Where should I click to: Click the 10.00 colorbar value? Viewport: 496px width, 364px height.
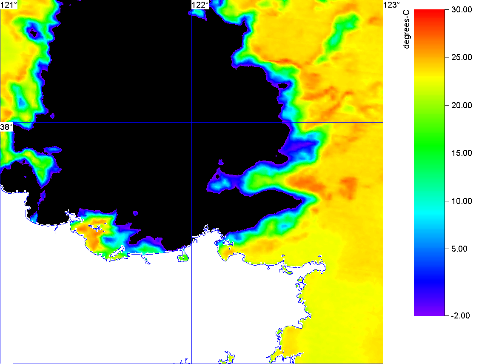coord(462,201)
